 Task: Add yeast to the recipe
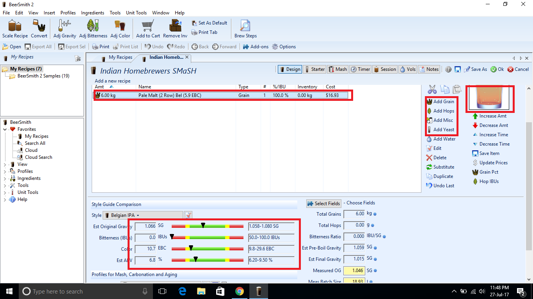(x=441, y=130)
